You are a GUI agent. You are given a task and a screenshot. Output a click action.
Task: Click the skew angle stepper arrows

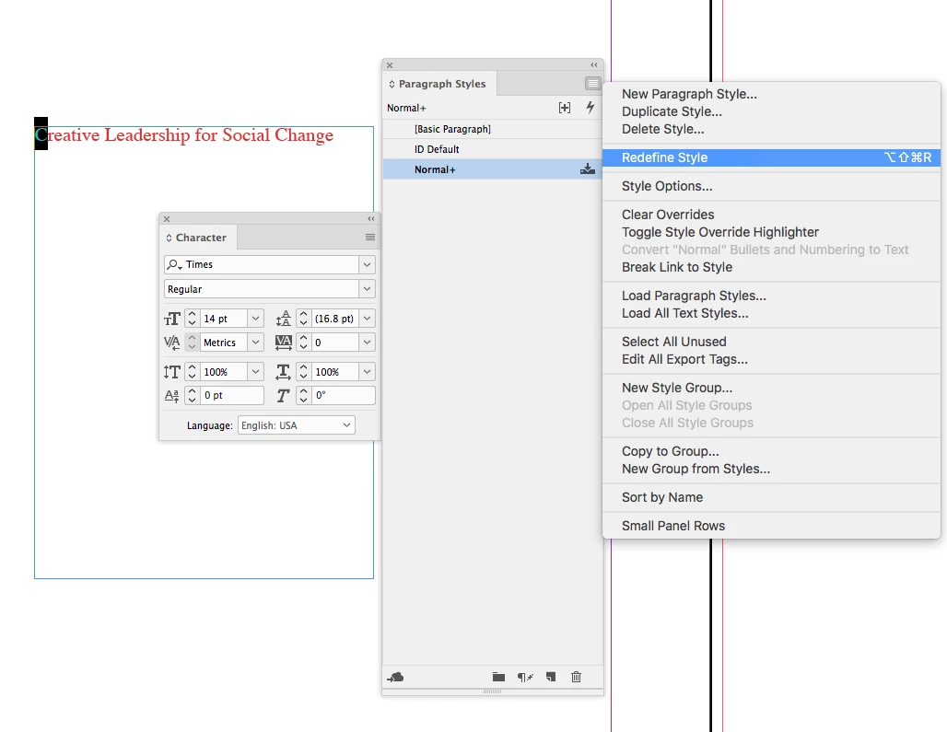pyautogui.click(x=303, y=395)
